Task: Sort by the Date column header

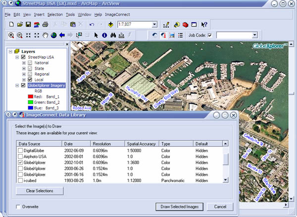Action: 76,144
